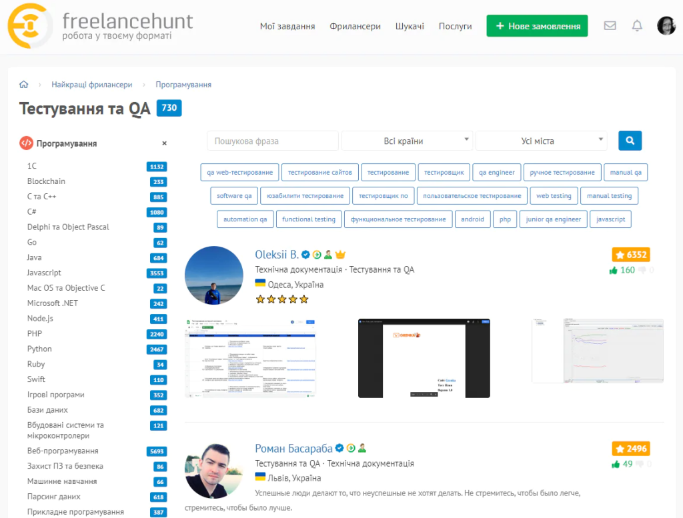Click the blue search magnifier button

tap(630, 141)
